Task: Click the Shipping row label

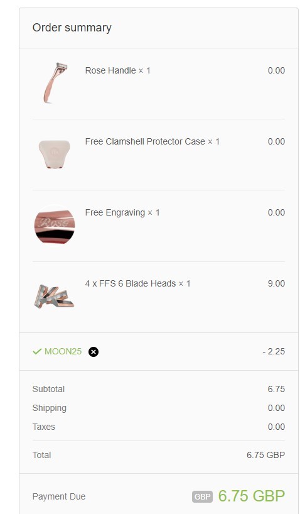Action: click(x=50, y=408)
